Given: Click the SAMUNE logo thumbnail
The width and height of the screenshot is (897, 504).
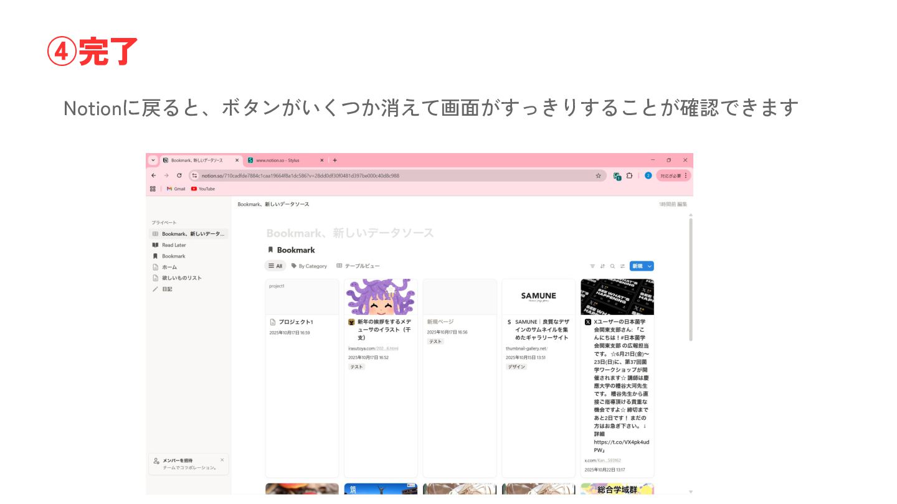Looking at the screenshot, I should 539,297.
